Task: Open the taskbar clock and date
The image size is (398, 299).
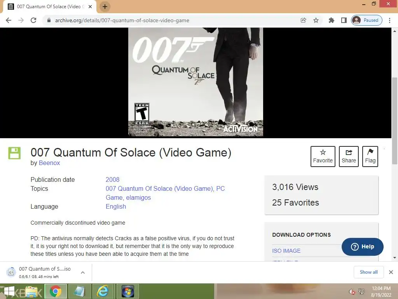Action: tap(381, 292)
